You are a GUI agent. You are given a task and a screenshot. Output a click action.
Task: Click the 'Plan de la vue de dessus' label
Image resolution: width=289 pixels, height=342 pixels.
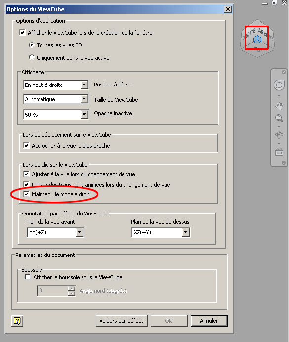click(160, 222)
